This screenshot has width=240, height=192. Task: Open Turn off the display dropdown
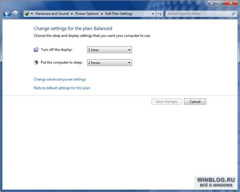point(110,50)
